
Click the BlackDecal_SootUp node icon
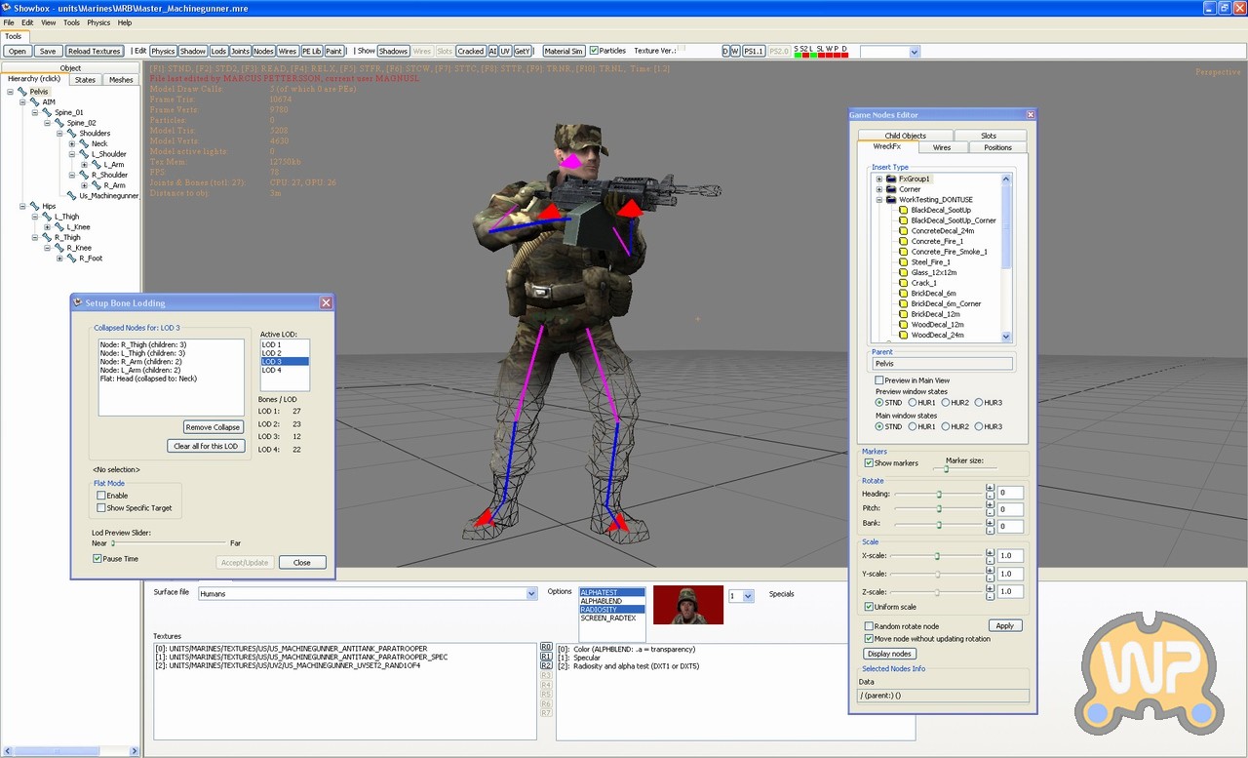904,211
